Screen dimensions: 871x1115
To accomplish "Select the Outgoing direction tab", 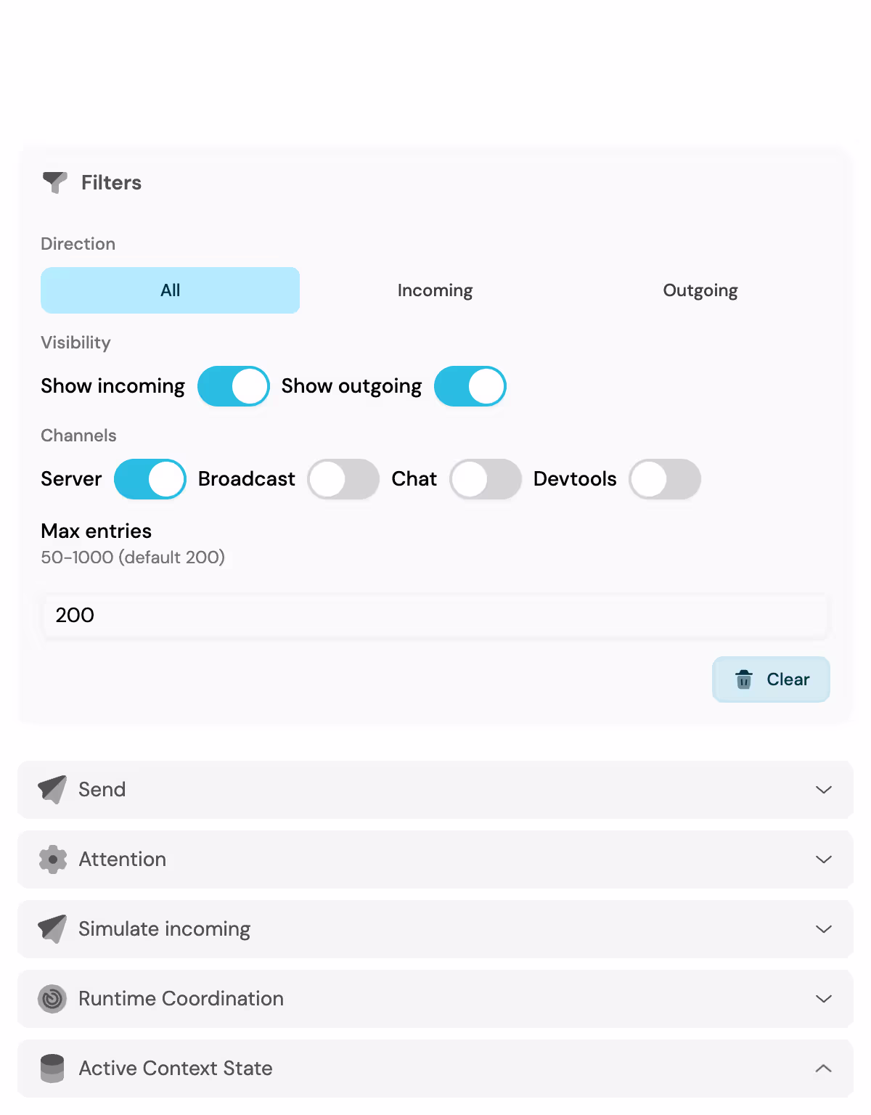I will pyautogui.click(x=700, y=290).
